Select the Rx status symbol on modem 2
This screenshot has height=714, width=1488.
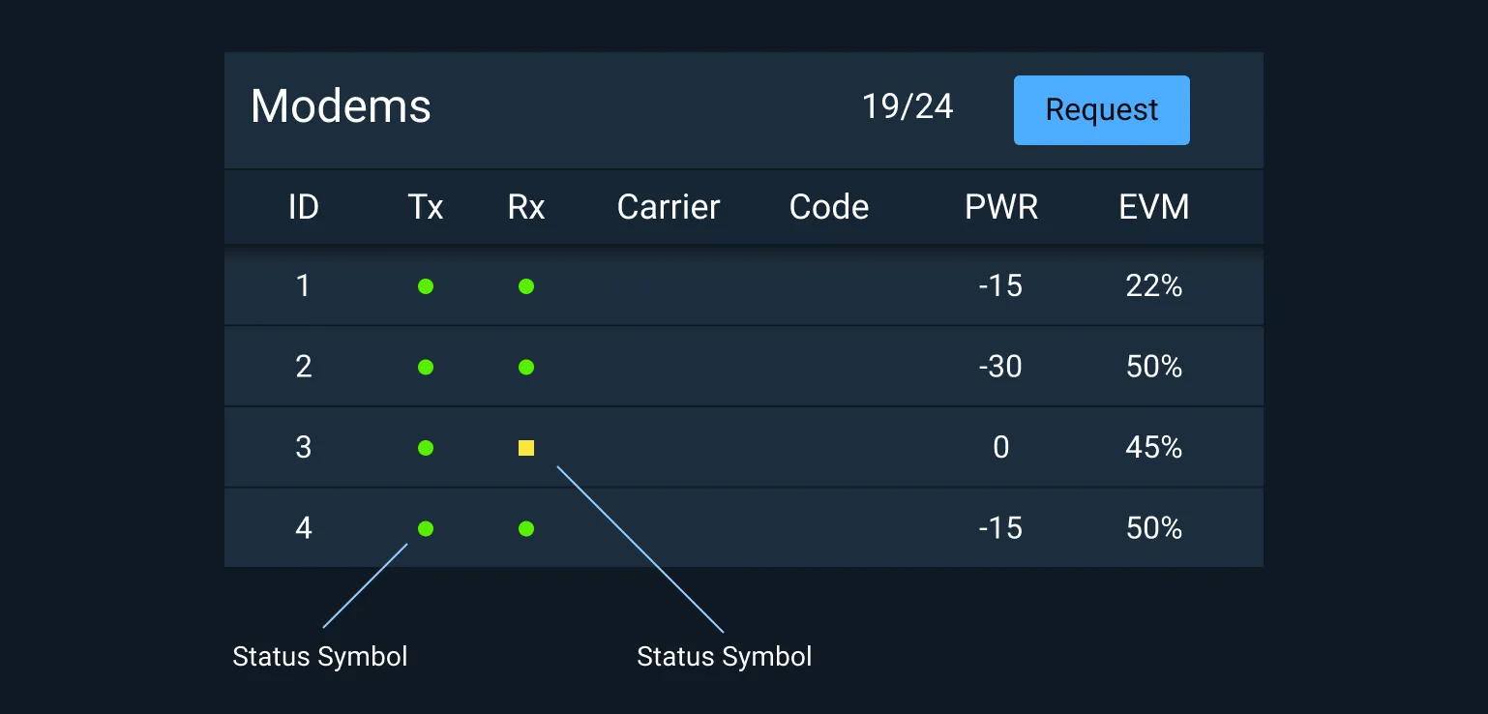coord(525,367)
